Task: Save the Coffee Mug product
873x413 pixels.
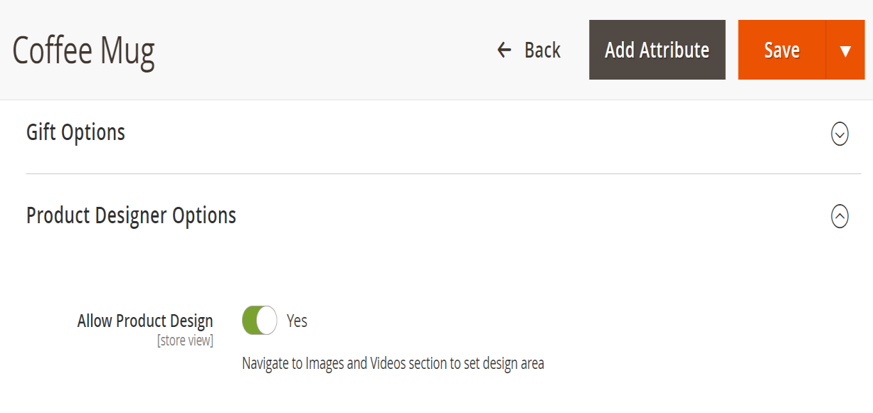Action: point(781,50)
